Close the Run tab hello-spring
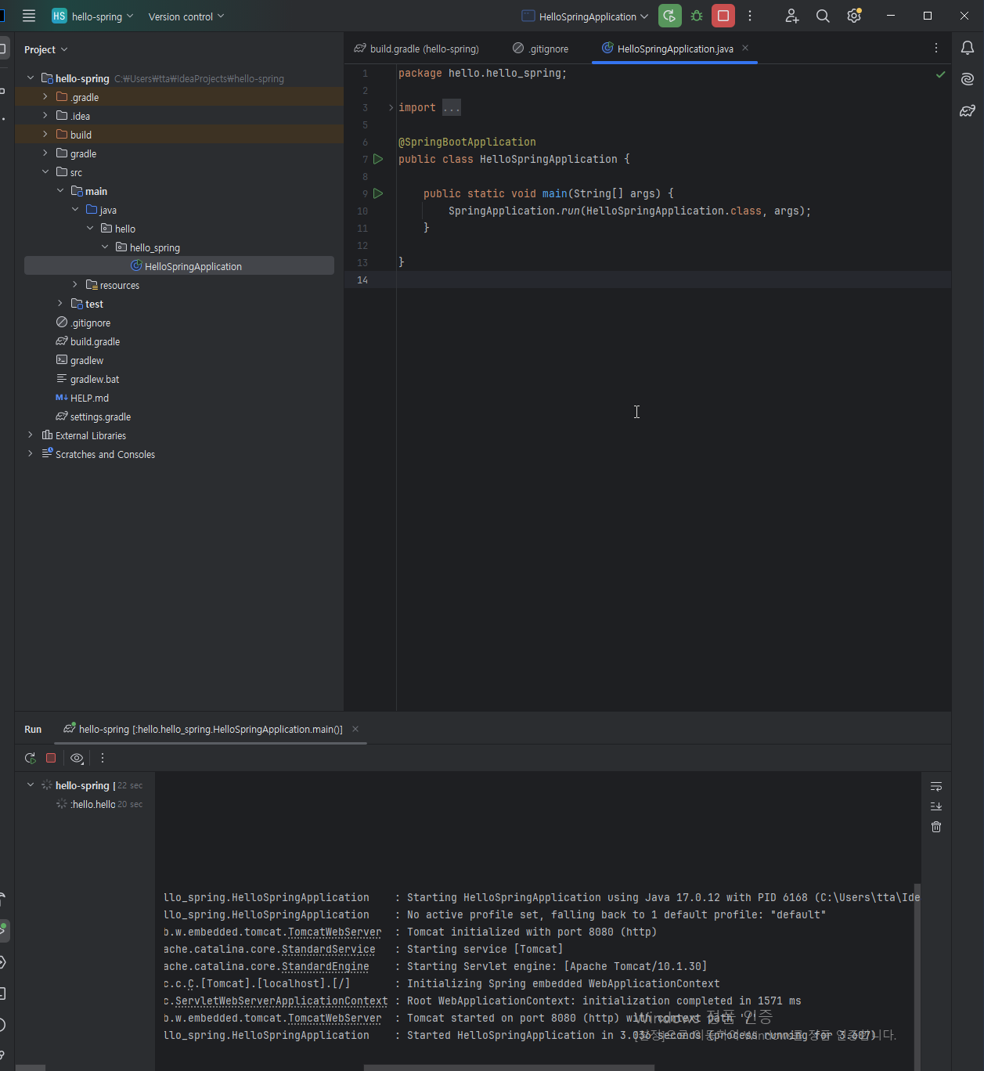984x1071 pixels. (x=355, y=729)
